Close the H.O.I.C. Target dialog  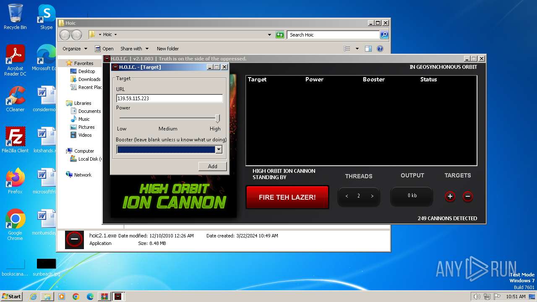[x=224, y=67]
